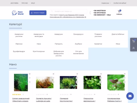
Task: Add Ситняг живородний to wishlist heart
Action: point(30,78)
